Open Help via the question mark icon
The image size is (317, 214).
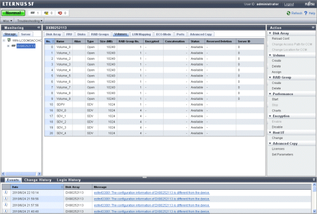pyautogui.click(x=306, y=13)
